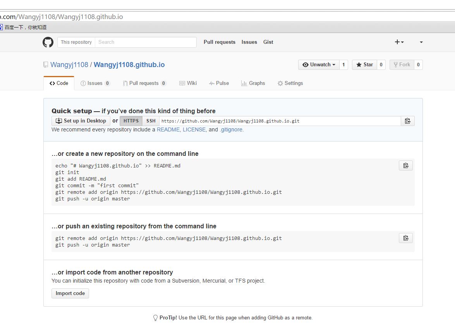Click the 'git add README.md' line

[x=81, y=179]
